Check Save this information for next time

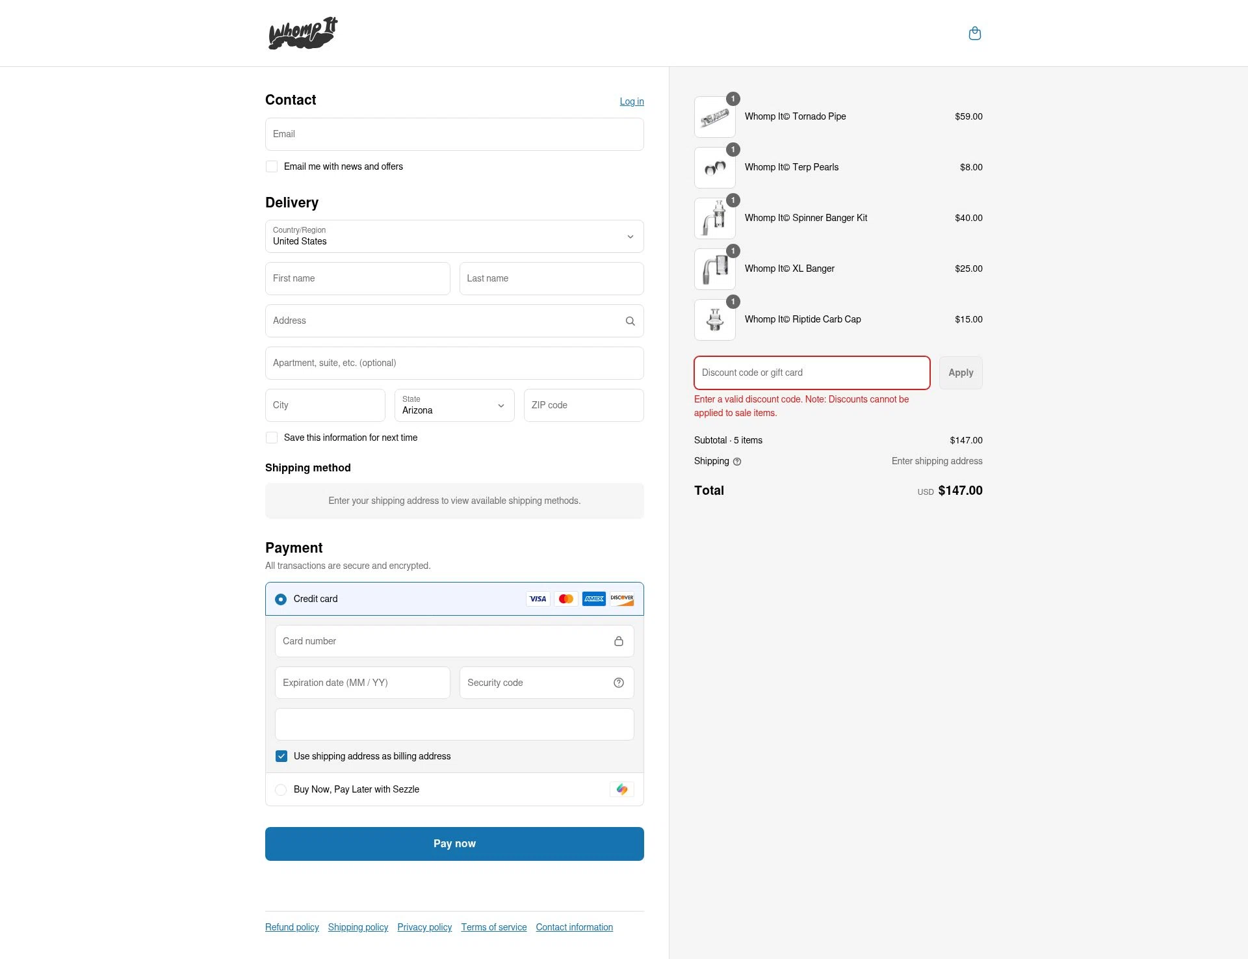point(272,438)
